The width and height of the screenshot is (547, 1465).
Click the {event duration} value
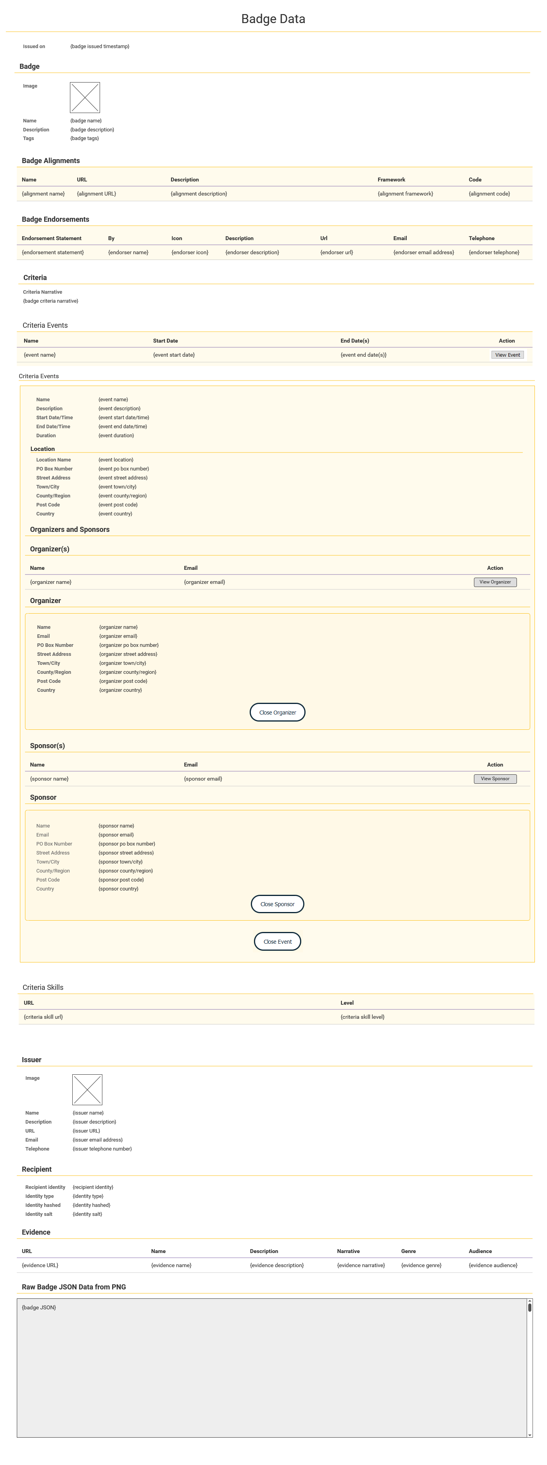coord(116,436)
